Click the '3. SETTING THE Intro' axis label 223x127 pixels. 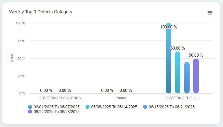pyautogui.click(x=183, y=98)
